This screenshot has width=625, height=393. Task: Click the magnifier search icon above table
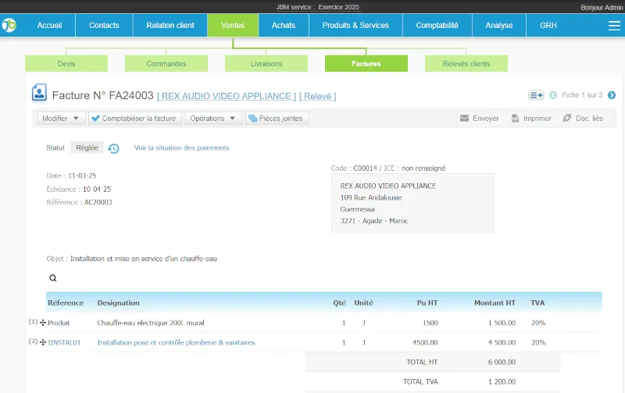point(53,278)
